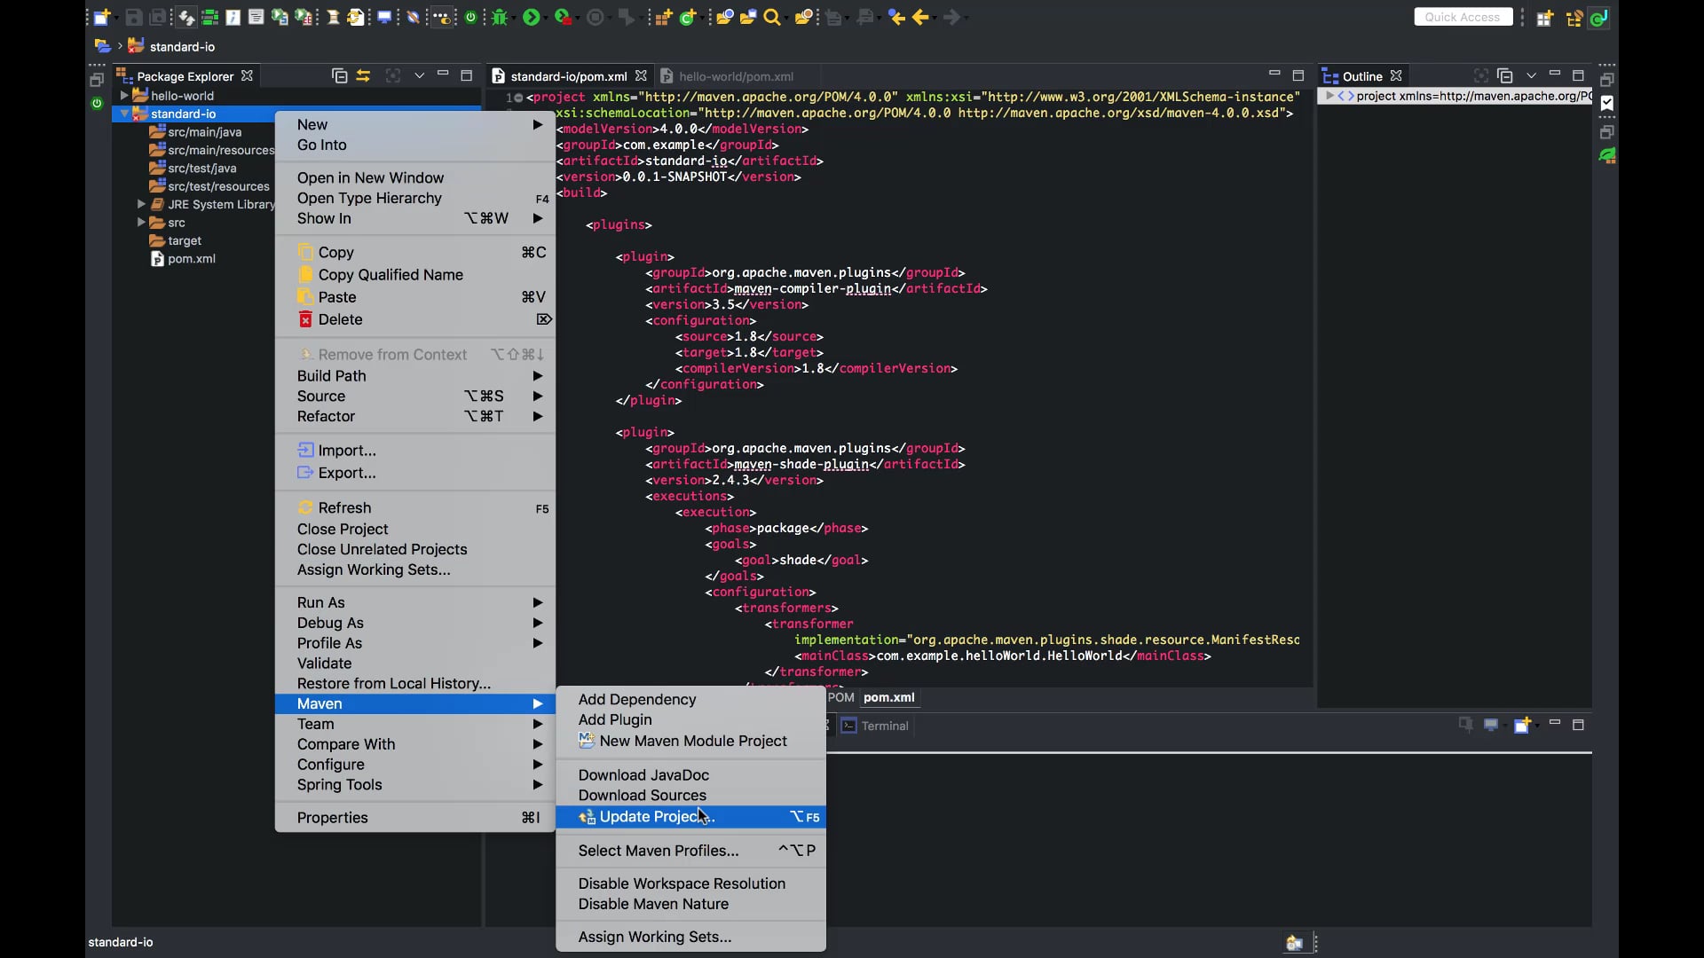Click Collapse All in Package Explorer

click(339, 76)
